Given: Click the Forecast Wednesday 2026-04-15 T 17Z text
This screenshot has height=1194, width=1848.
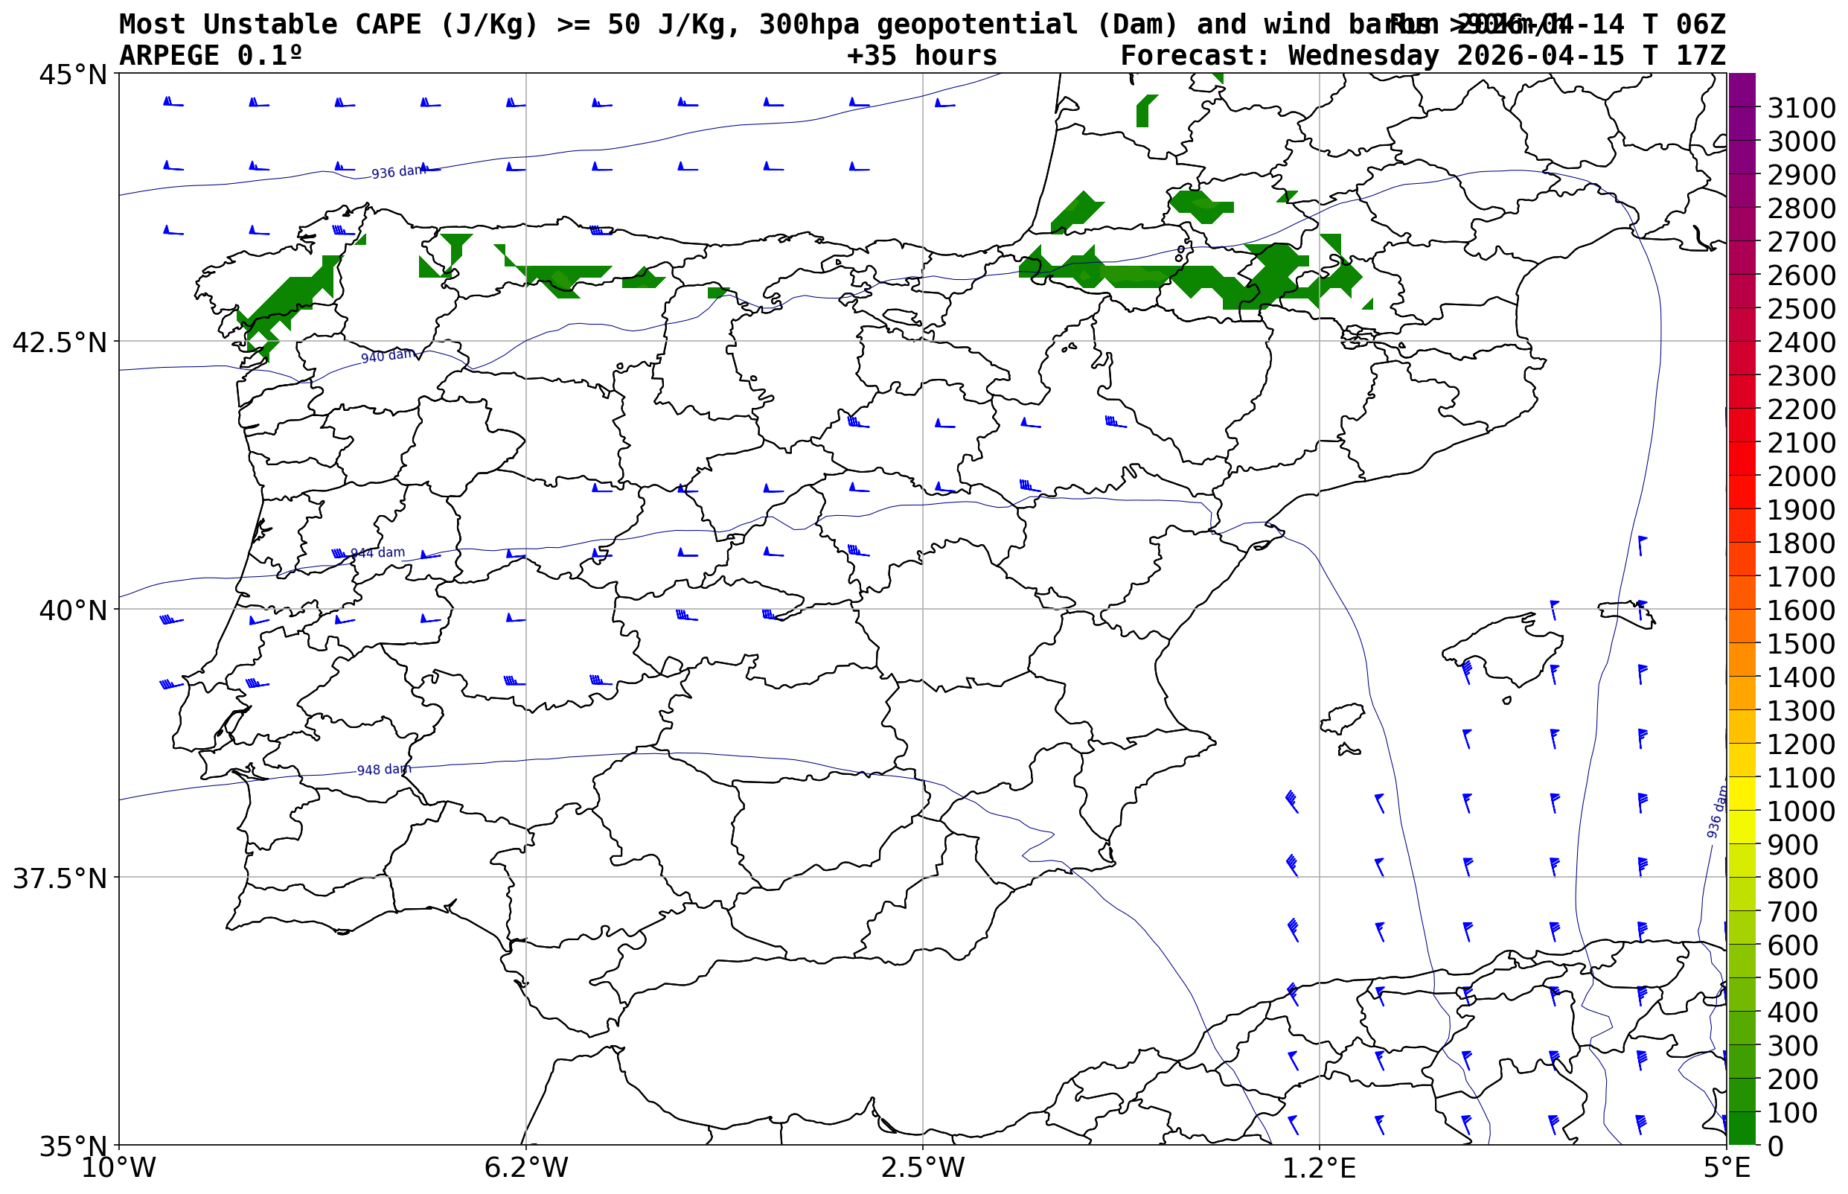Looking at the screenshot, I should [1422, 56].
